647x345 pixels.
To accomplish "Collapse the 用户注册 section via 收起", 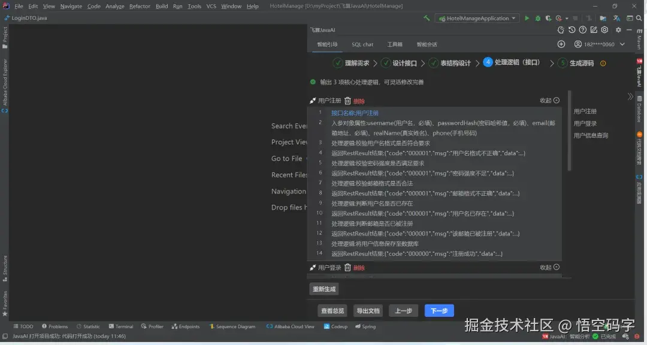I will (547, 100).
